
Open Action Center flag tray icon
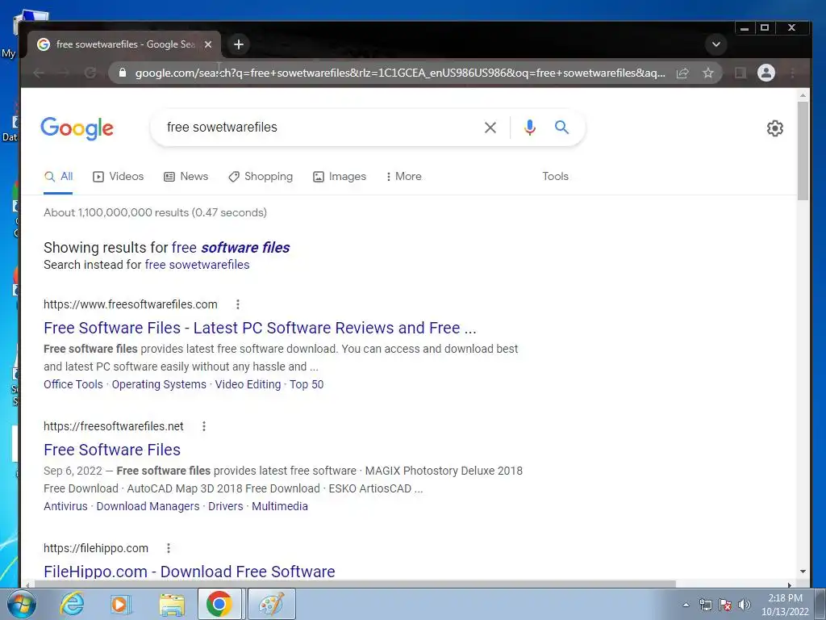tap(725, 604)
